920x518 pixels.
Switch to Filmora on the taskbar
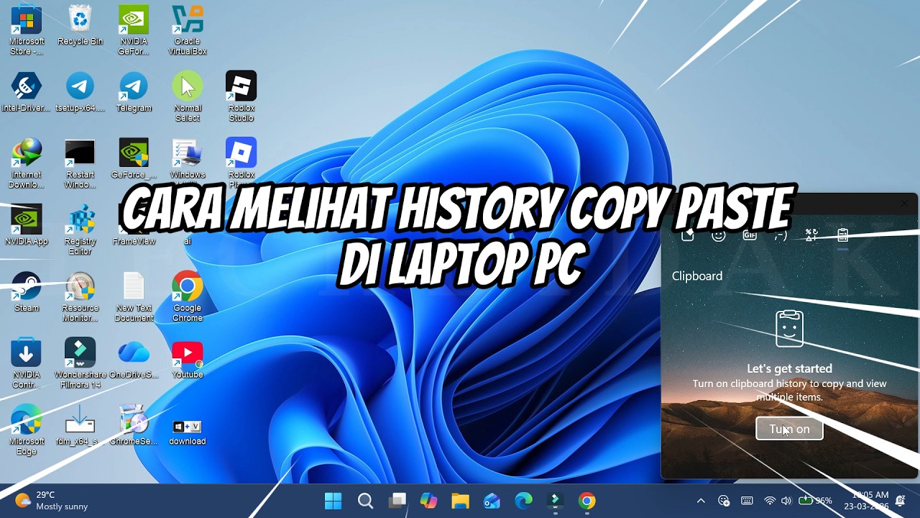click(555, 501)
